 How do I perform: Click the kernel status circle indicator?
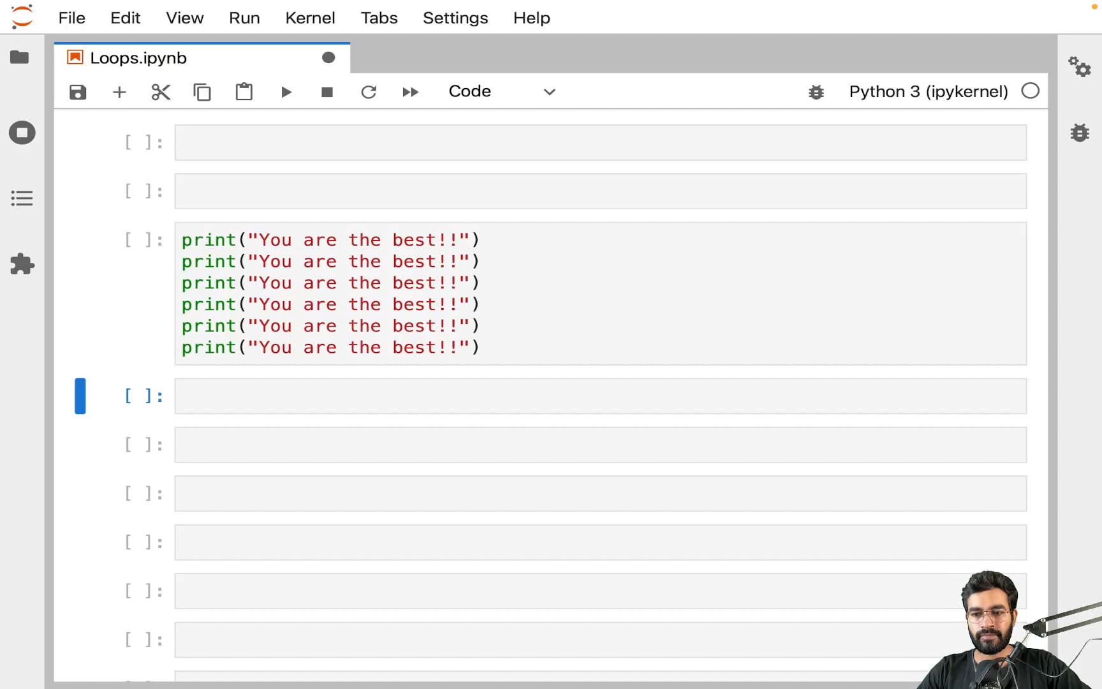point(1030,91)
